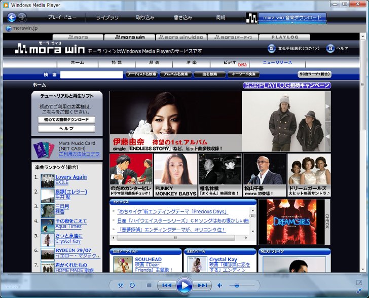Click the FUNKY MONKEY BABYS thumbnail
The image size is (369, 298).
(175, 175)
